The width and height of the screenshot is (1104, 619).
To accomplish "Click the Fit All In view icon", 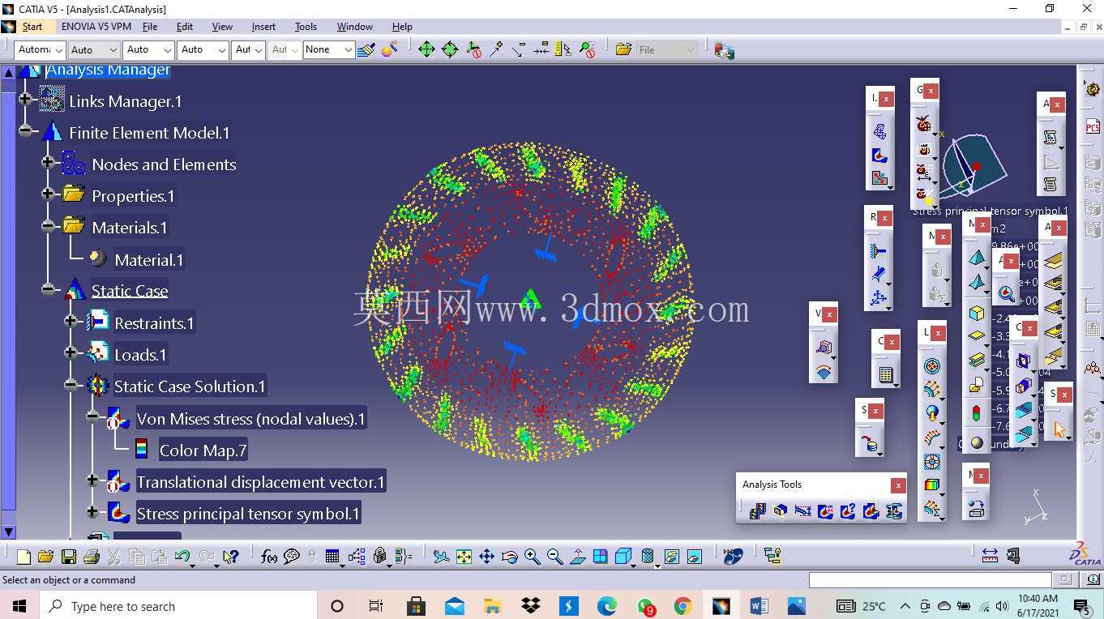I will [464, 557].
